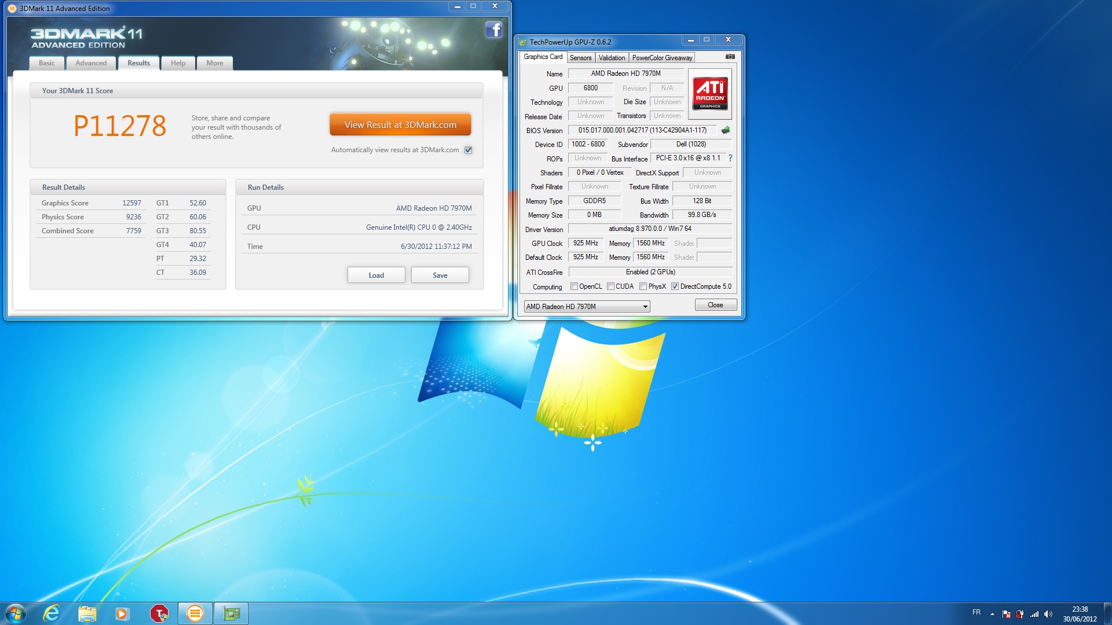Viewport: 1112px width, 625px height.
Task: Open the Windows Start orb
Action: point(16,613)
